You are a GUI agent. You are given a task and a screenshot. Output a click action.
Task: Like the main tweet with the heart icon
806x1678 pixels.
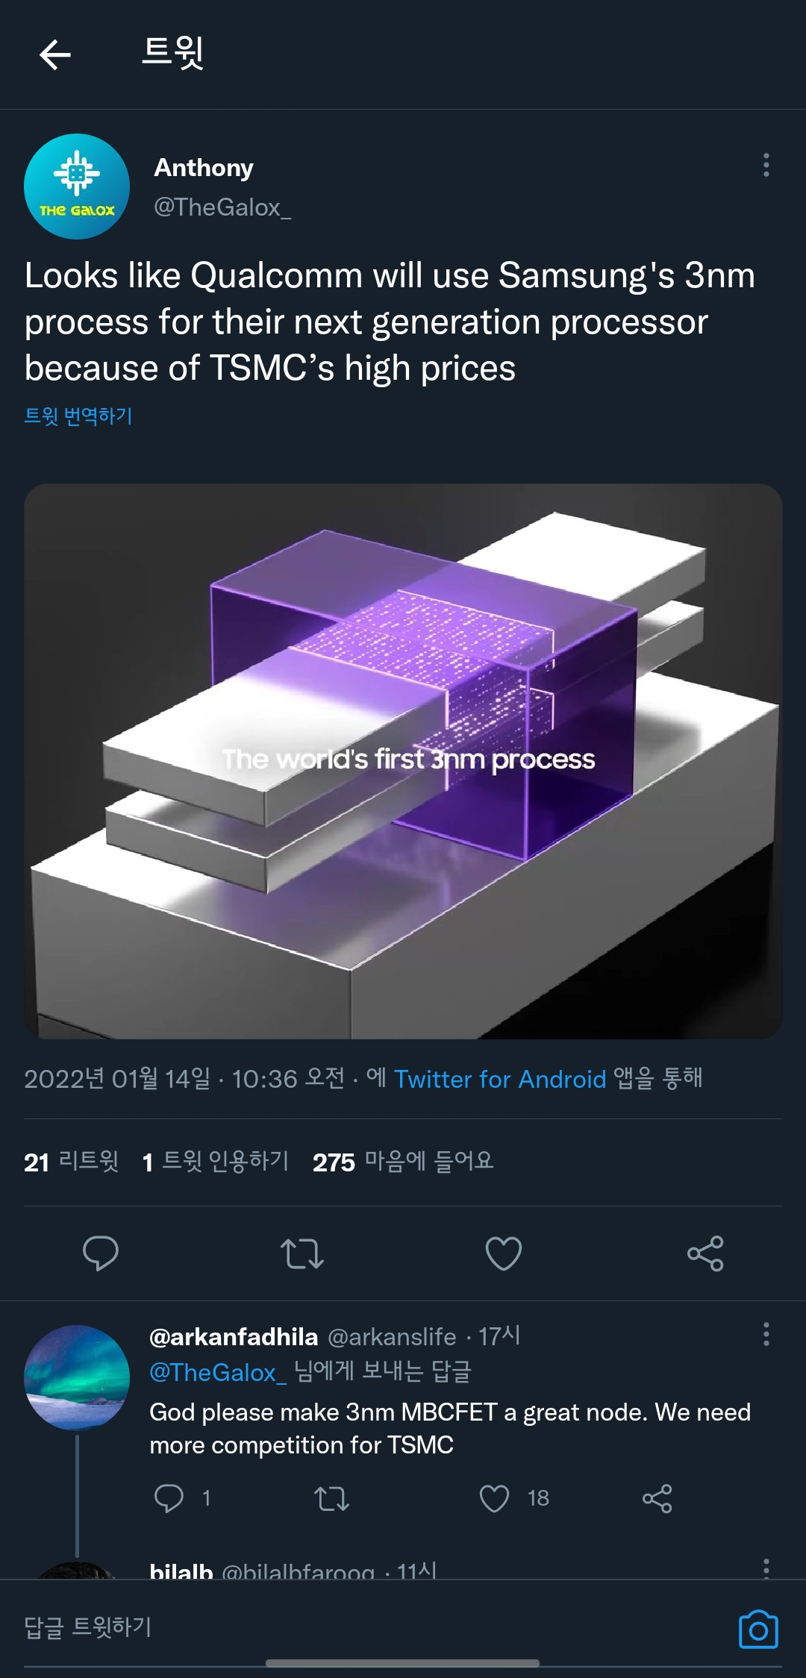tap(504, 1253)
